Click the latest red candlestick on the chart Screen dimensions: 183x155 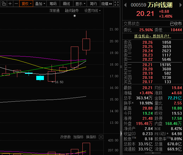86,44
